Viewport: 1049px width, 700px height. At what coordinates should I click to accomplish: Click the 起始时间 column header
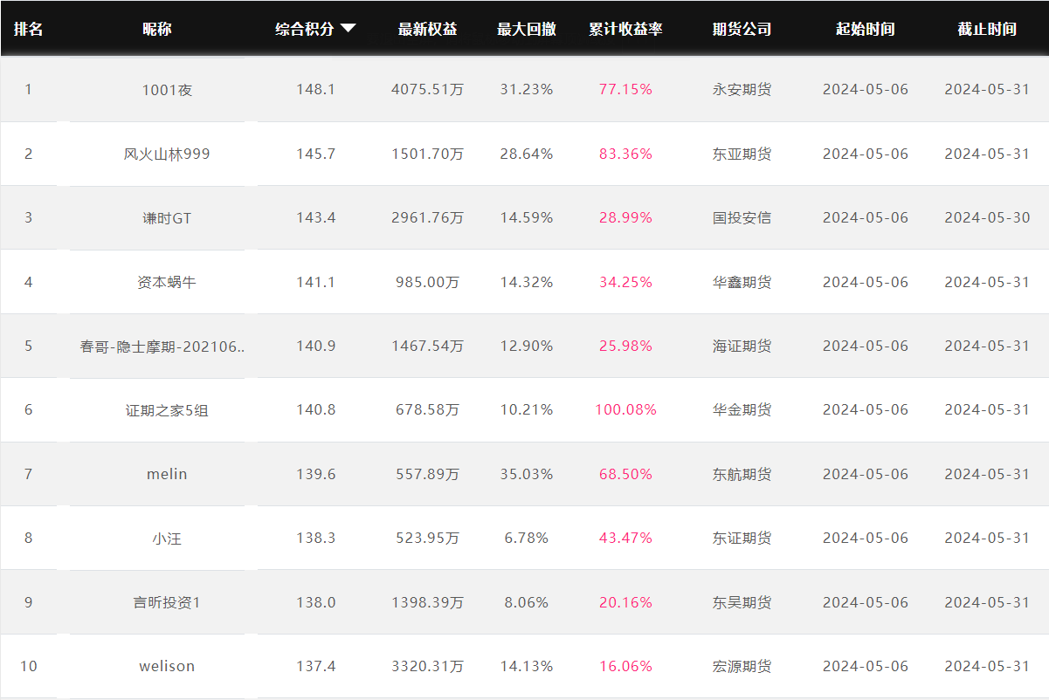[865, 29]
